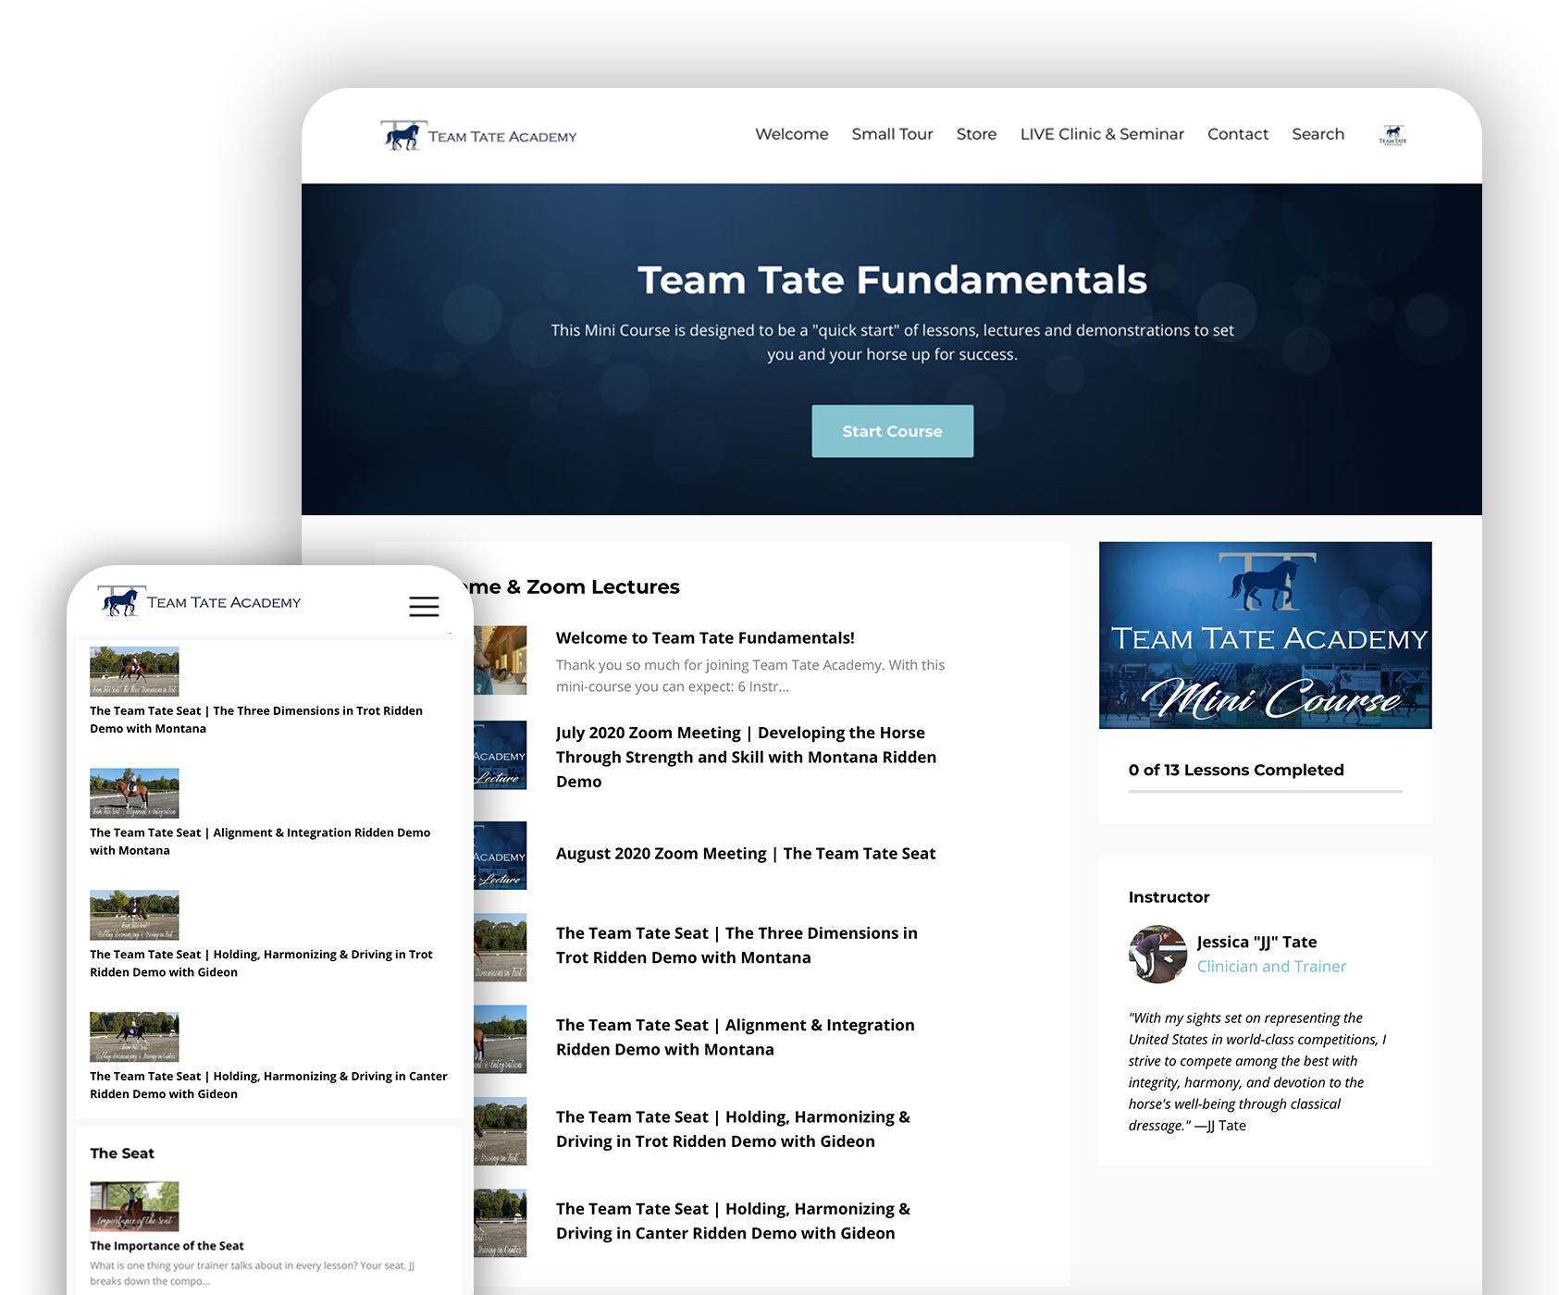
Task: Open LIVE Clinic & Seminar page
Action: [1102, 134]
